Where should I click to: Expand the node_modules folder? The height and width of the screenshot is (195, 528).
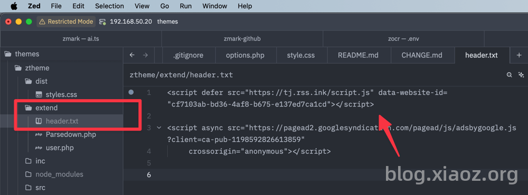tap(62, 174)
